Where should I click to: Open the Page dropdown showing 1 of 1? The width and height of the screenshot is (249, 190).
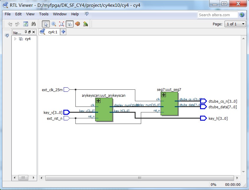pyautogui.click(x=235, y=24)
